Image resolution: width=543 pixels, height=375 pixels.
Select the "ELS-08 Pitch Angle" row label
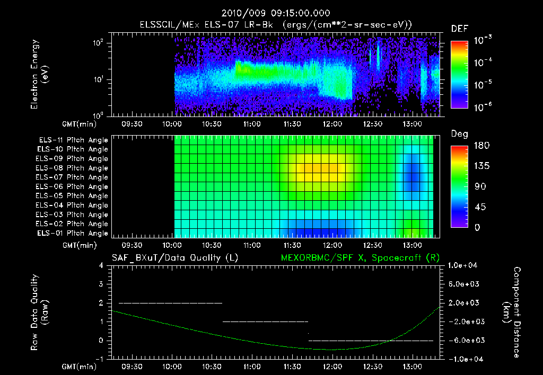click(72, 168)
